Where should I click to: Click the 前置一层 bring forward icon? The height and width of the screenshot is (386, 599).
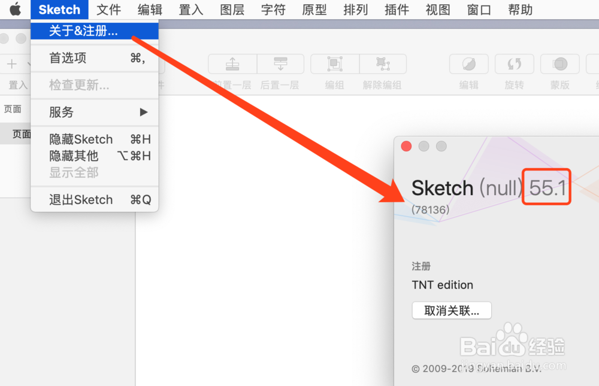(x=232, y=64)
